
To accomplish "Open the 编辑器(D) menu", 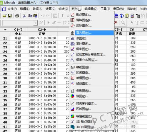I will [x=91, y=9].
